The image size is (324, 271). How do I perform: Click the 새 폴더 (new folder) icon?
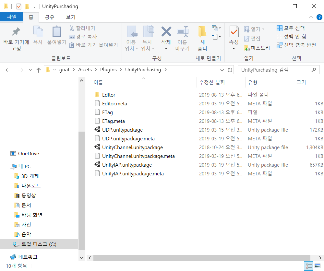point(202,31)
